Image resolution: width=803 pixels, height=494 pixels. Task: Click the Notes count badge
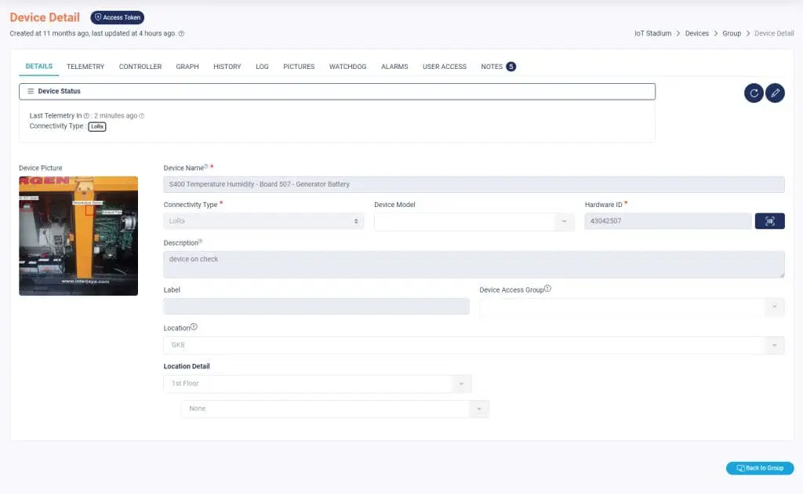click(x=511, y=67)
